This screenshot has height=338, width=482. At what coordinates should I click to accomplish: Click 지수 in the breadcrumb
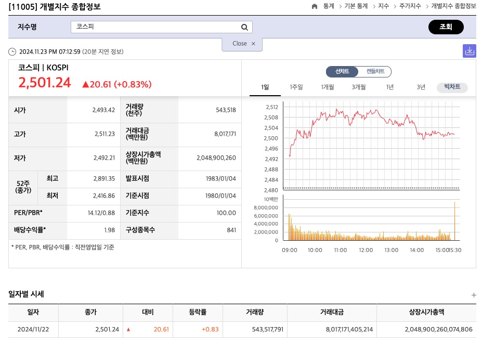coord(383,6)
